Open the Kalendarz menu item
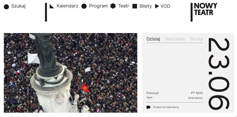The image size is (237, 117). (x=67, y=6)
